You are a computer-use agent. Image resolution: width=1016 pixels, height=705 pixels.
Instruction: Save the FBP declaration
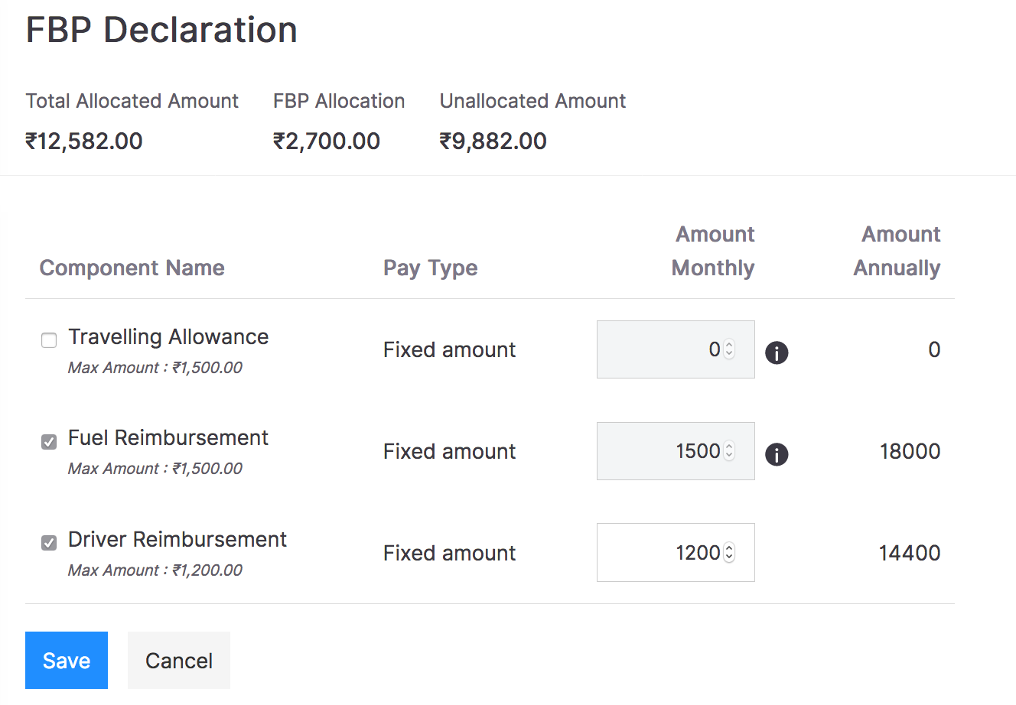66,660
